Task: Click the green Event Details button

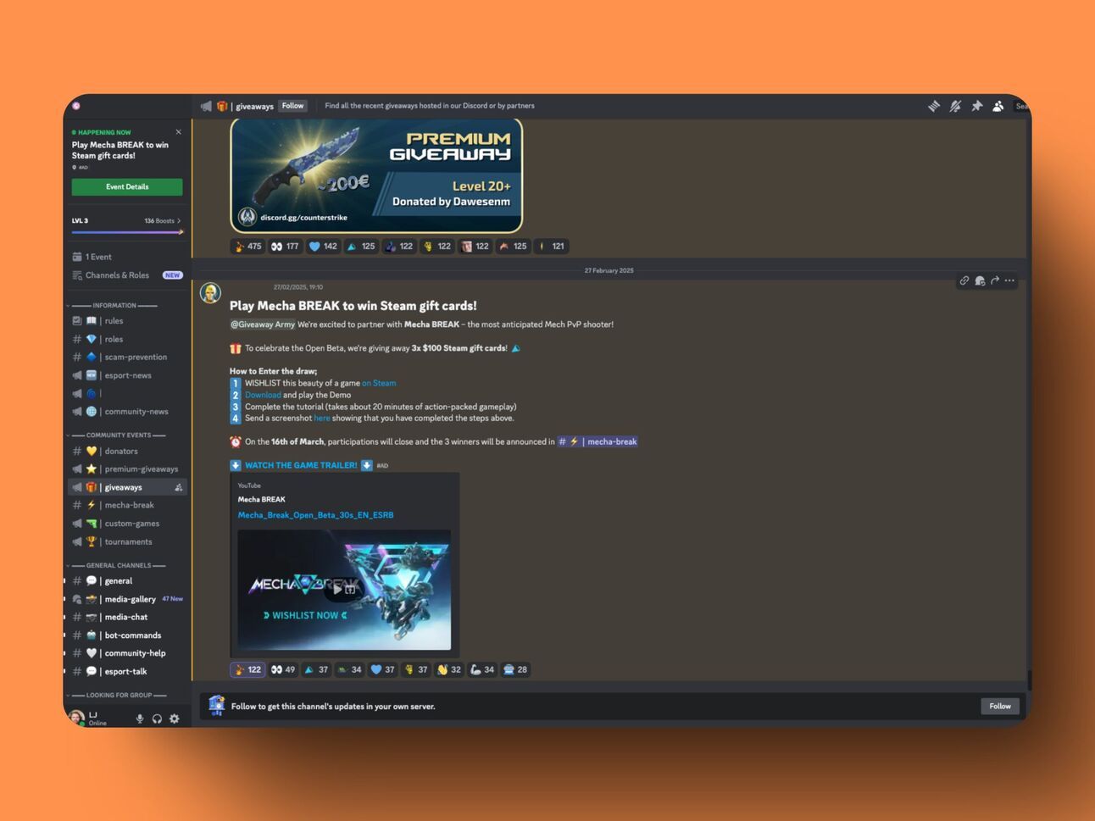Action: coord(127,186)
